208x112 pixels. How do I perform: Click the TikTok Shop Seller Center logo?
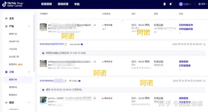[13, 4]
